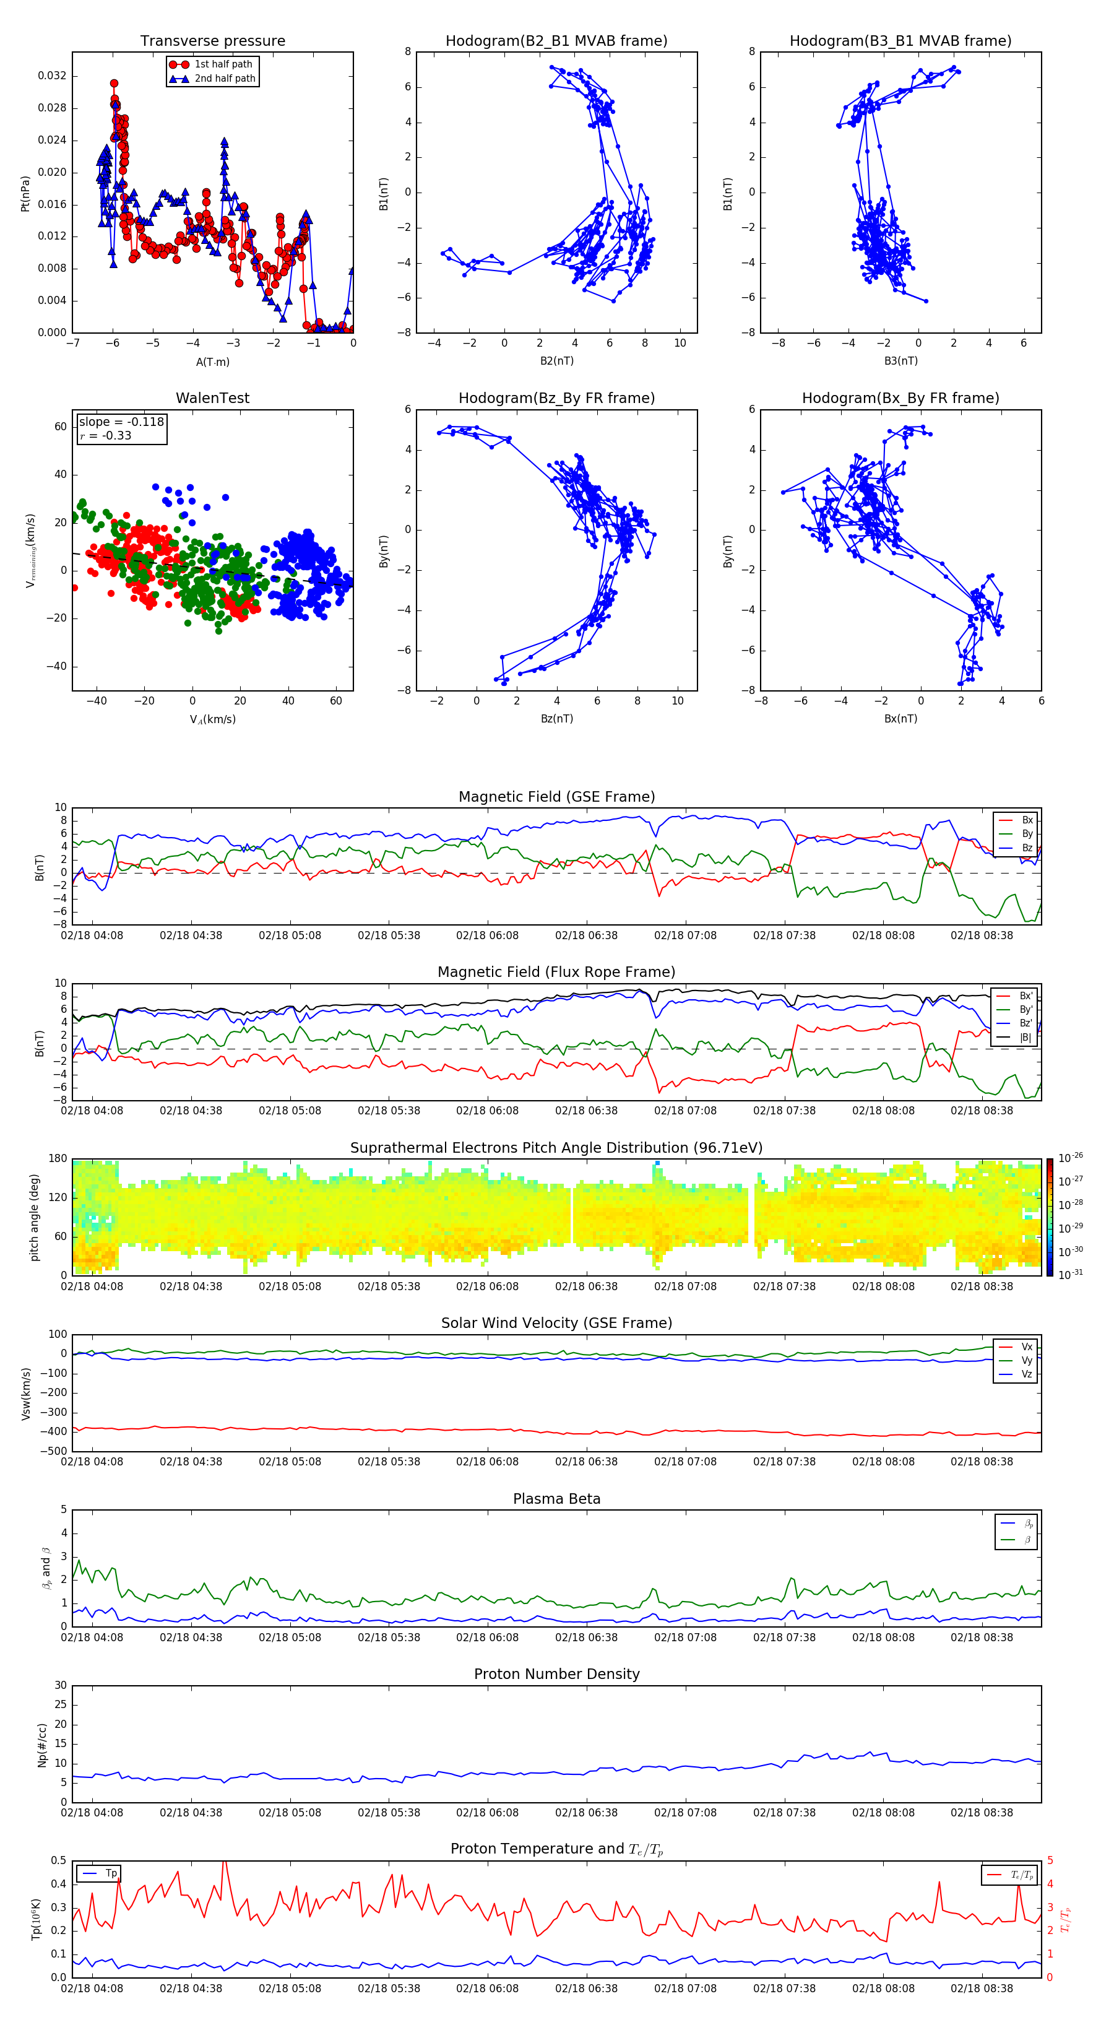Click the red 'Te/Tp' legend entry
The height and width of the screenshot is (2043, 1114).
pyautogui.click(x=1010, y=1875)
